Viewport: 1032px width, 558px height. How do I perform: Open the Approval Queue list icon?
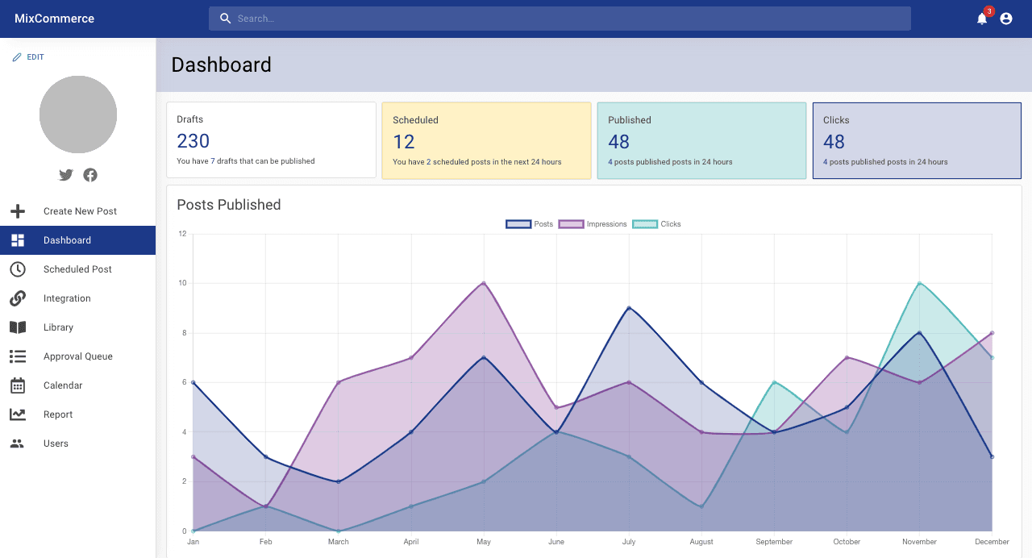coord(16,356)
